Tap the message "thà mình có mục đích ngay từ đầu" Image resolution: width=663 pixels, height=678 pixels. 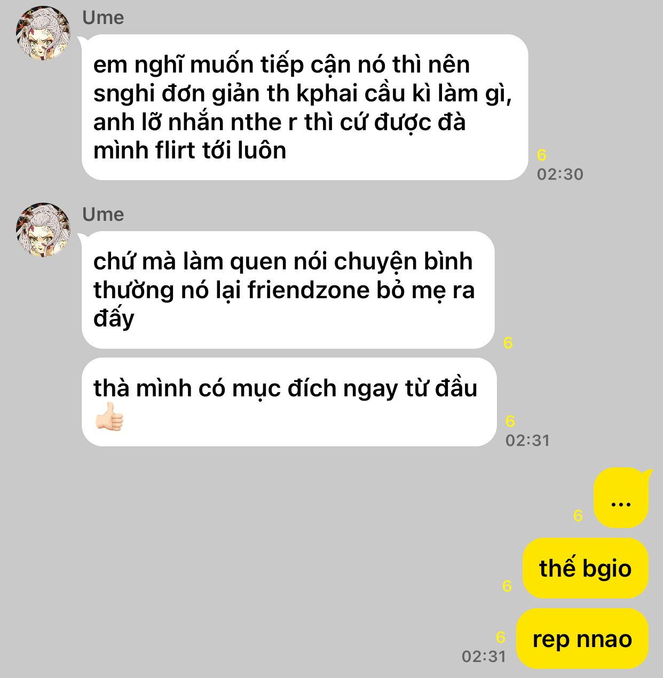(289, 402)
